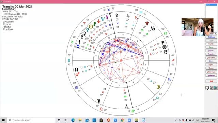Click the webcam video thumbnail
This screenshot has height=123, width=218.
pos(198,27)
